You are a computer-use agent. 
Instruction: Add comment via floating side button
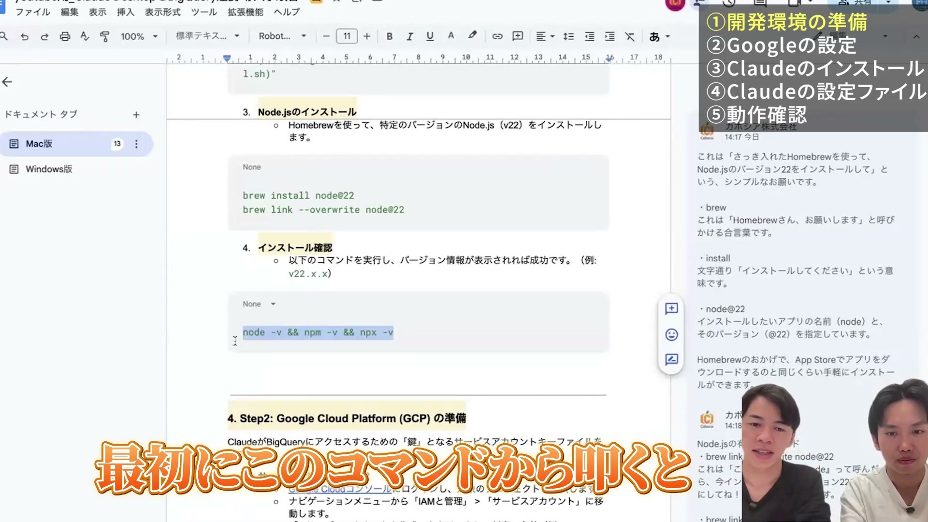(671, 309)
